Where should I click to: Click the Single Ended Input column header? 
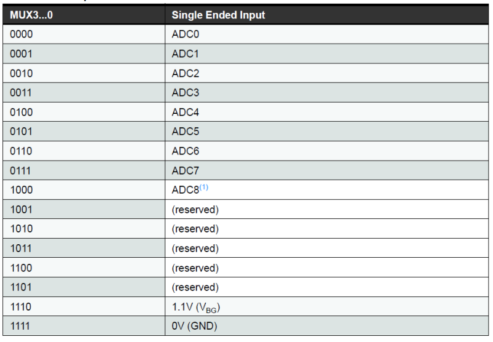[218, 15]
